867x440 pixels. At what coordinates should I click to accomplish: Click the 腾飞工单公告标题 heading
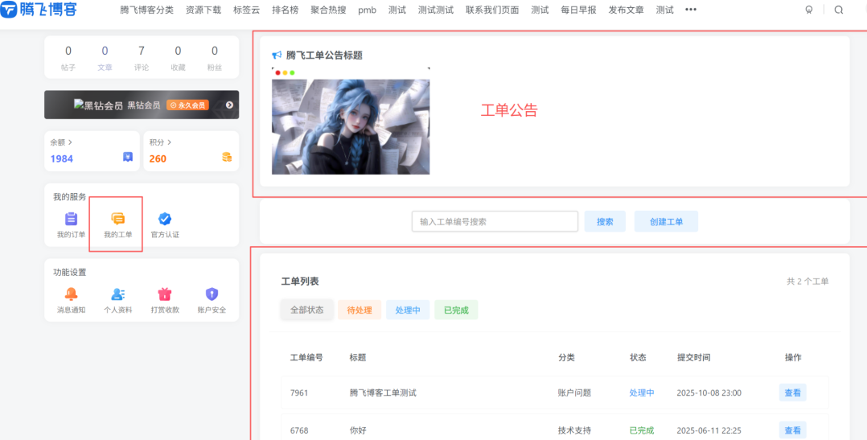point(324,56)
